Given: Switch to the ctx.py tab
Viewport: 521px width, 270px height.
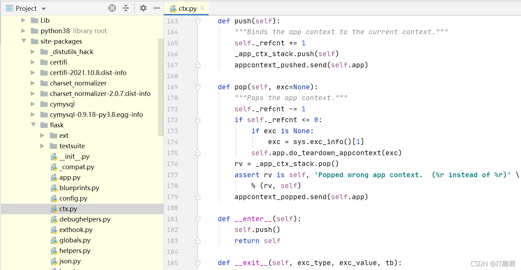Looking at the screenshot, I should [186, 8].
